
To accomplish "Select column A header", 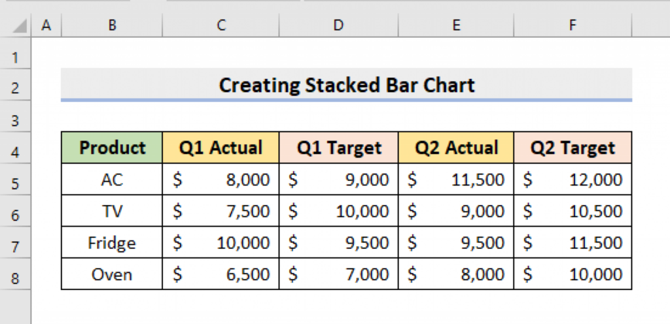I will point(46,25).
